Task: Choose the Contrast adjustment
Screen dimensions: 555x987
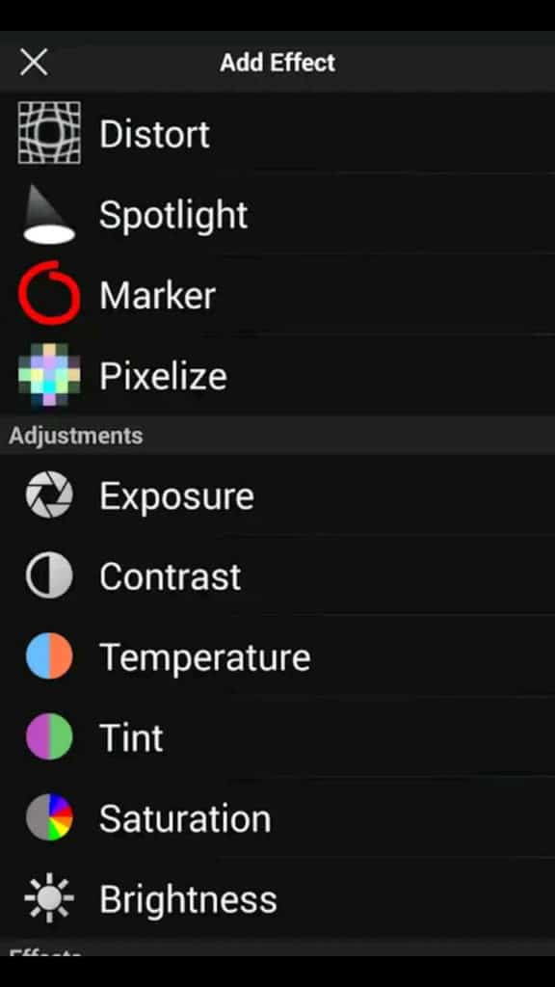Action: (x=277, y=576)
